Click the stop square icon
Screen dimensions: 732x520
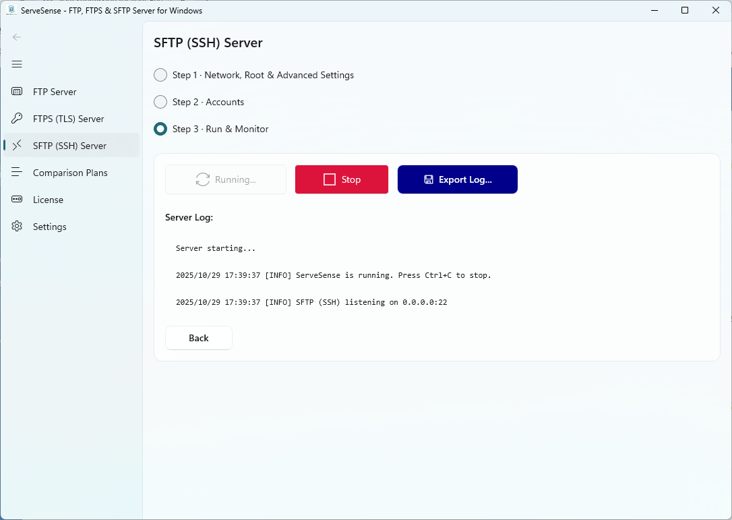tap(330, 179)
